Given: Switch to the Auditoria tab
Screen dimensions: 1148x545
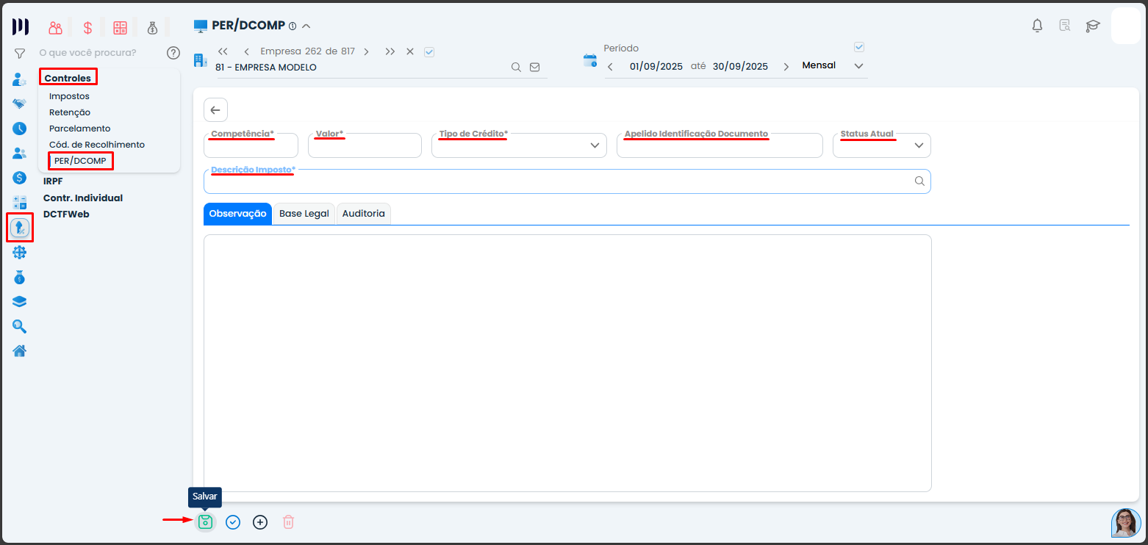Looking at the screenshot, I should [x=363, y=214].
